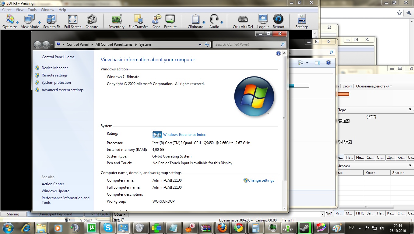Switch to the НПС tab
This screenshot has width=414, height=234.
click(360, 213)
